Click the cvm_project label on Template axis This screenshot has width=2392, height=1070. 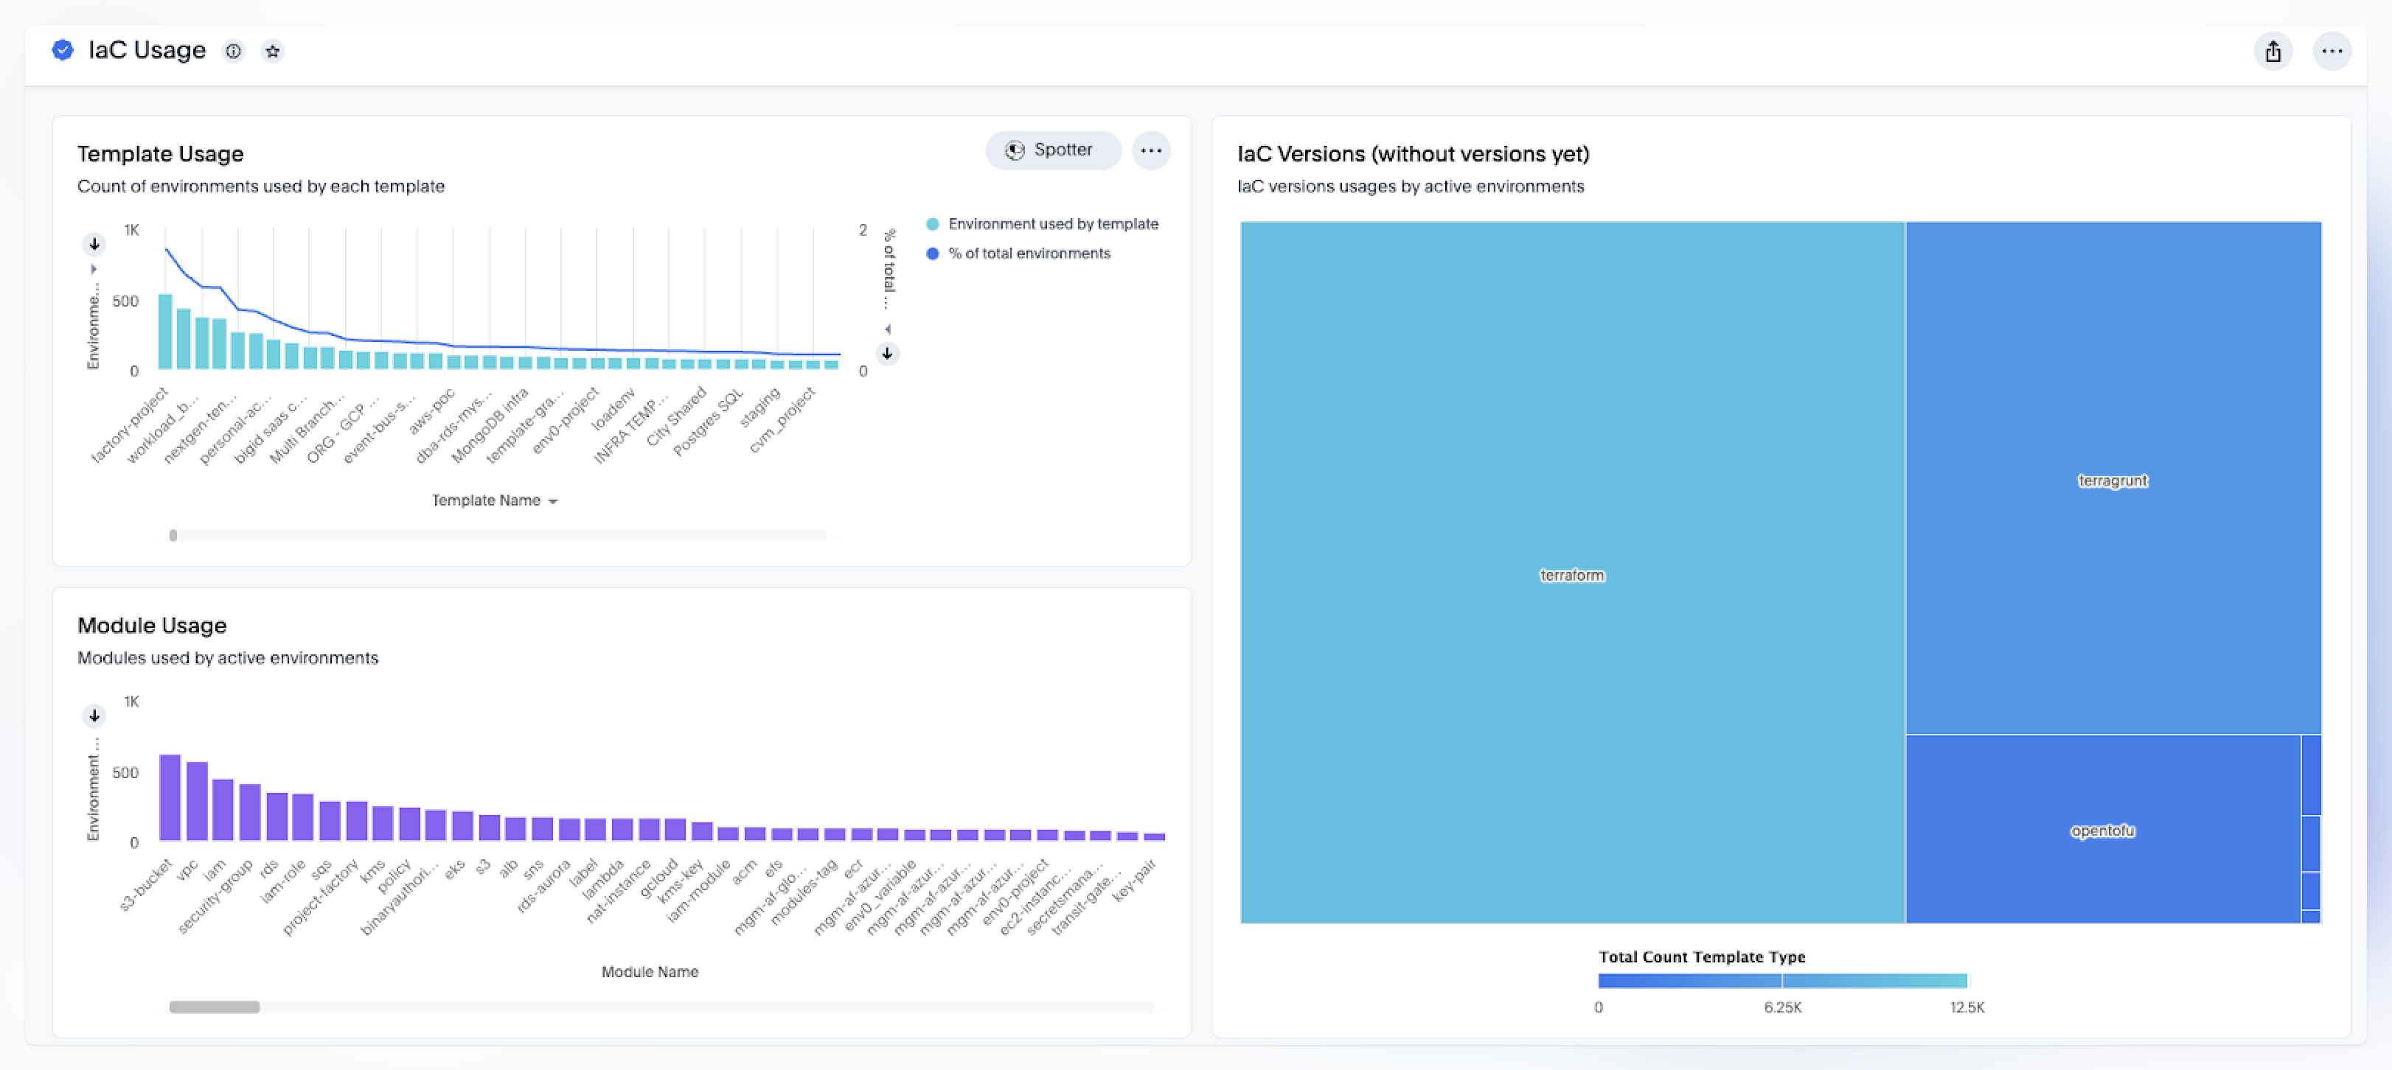pos(782,420)
